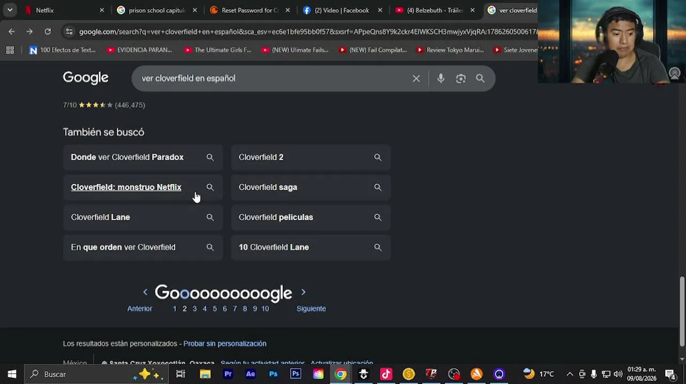Go to previous results with left chevron
Image resolution: width=686 pixels, height=384 pixels.
[x=145, y=292]
